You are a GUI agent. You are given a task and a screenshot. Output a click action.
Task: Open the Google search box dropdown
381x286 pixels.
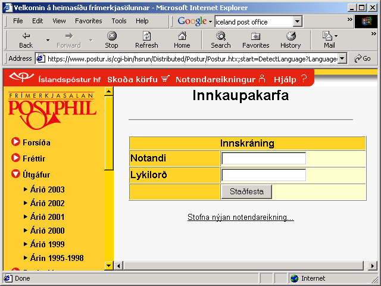(298, 21)
